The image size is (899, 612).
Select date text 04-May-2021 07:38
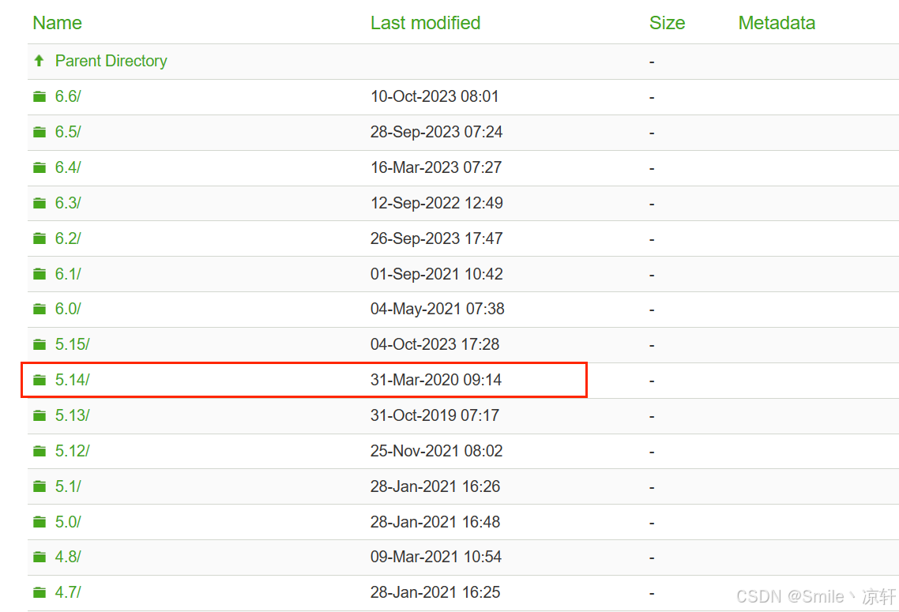438,309
